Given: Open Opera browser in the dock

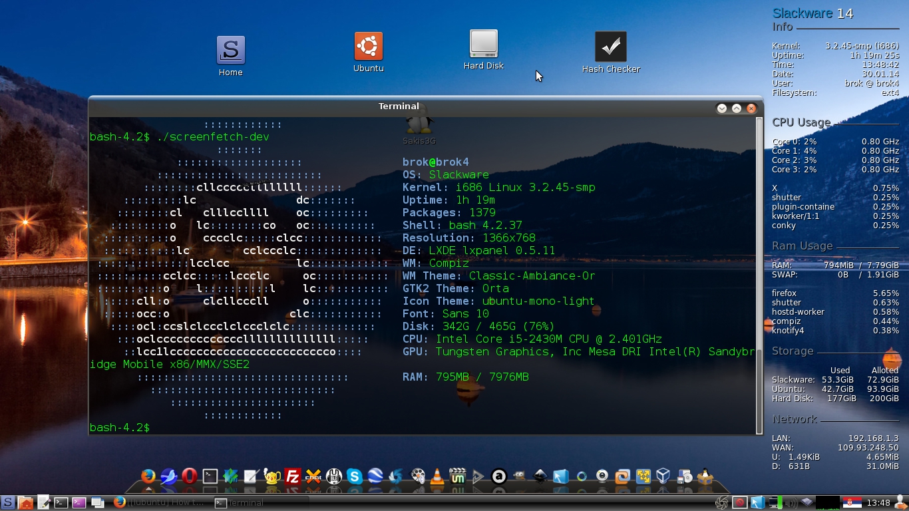Looking at the screenshot, I should [x=190, y=476].
